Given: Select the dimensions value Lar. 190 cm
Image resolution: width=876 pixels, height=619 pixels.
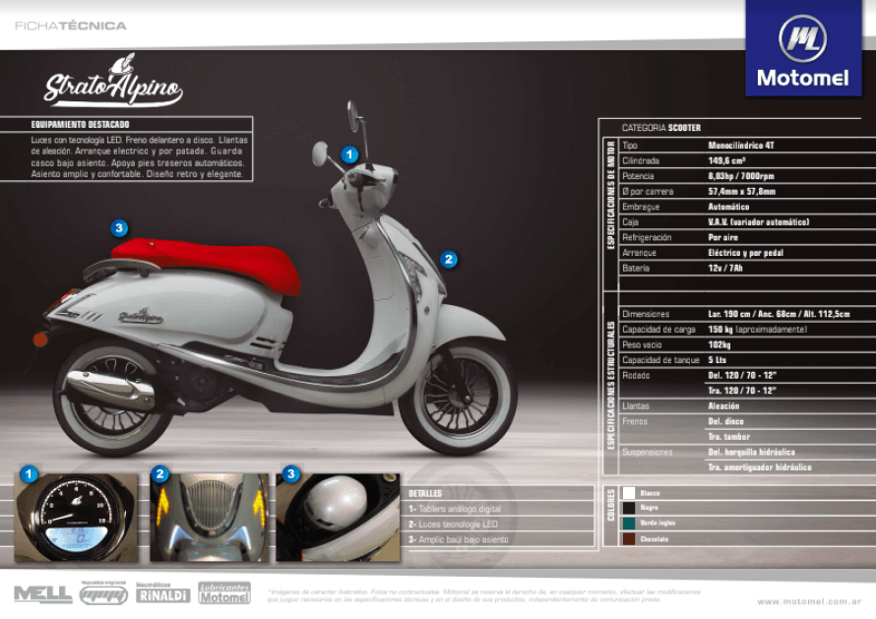Looking at the screenshot, I should [x=729, y=314].
